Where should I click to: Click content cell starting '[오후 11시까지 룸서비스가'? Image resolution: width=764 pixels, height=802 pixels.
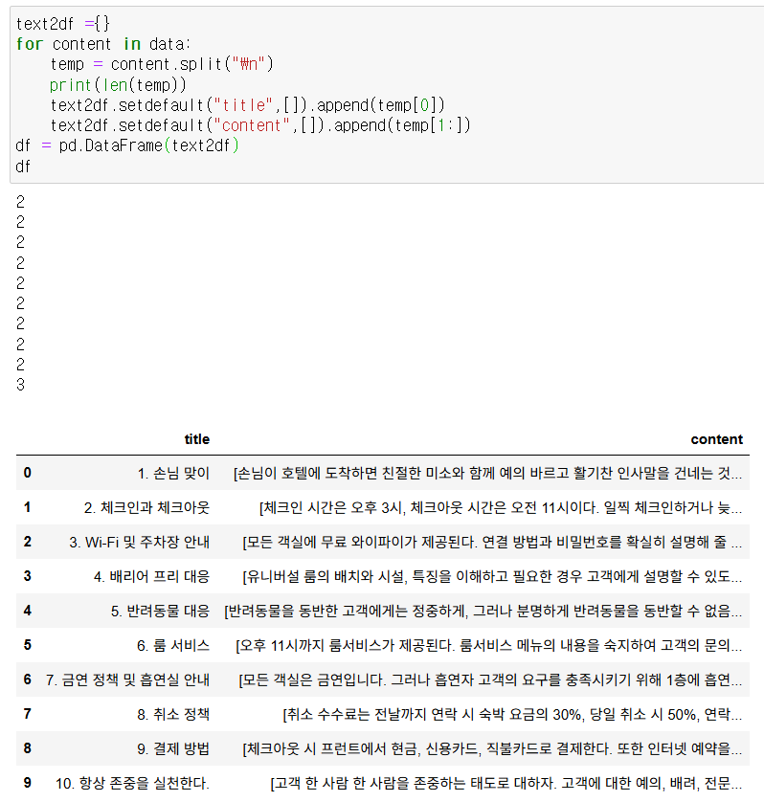(488, 645)
